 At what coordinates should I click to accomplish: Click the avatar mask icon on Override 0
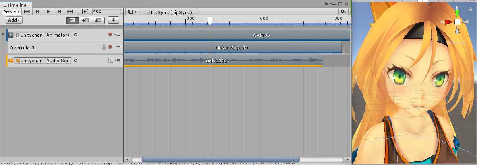pyautogui.click(x=104, y=47)
